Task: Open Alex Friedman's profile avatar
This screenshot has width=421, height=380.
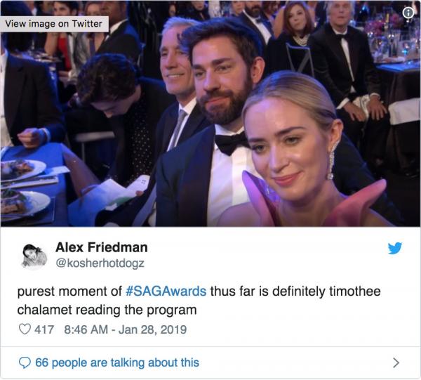Action: coord(34,256)
